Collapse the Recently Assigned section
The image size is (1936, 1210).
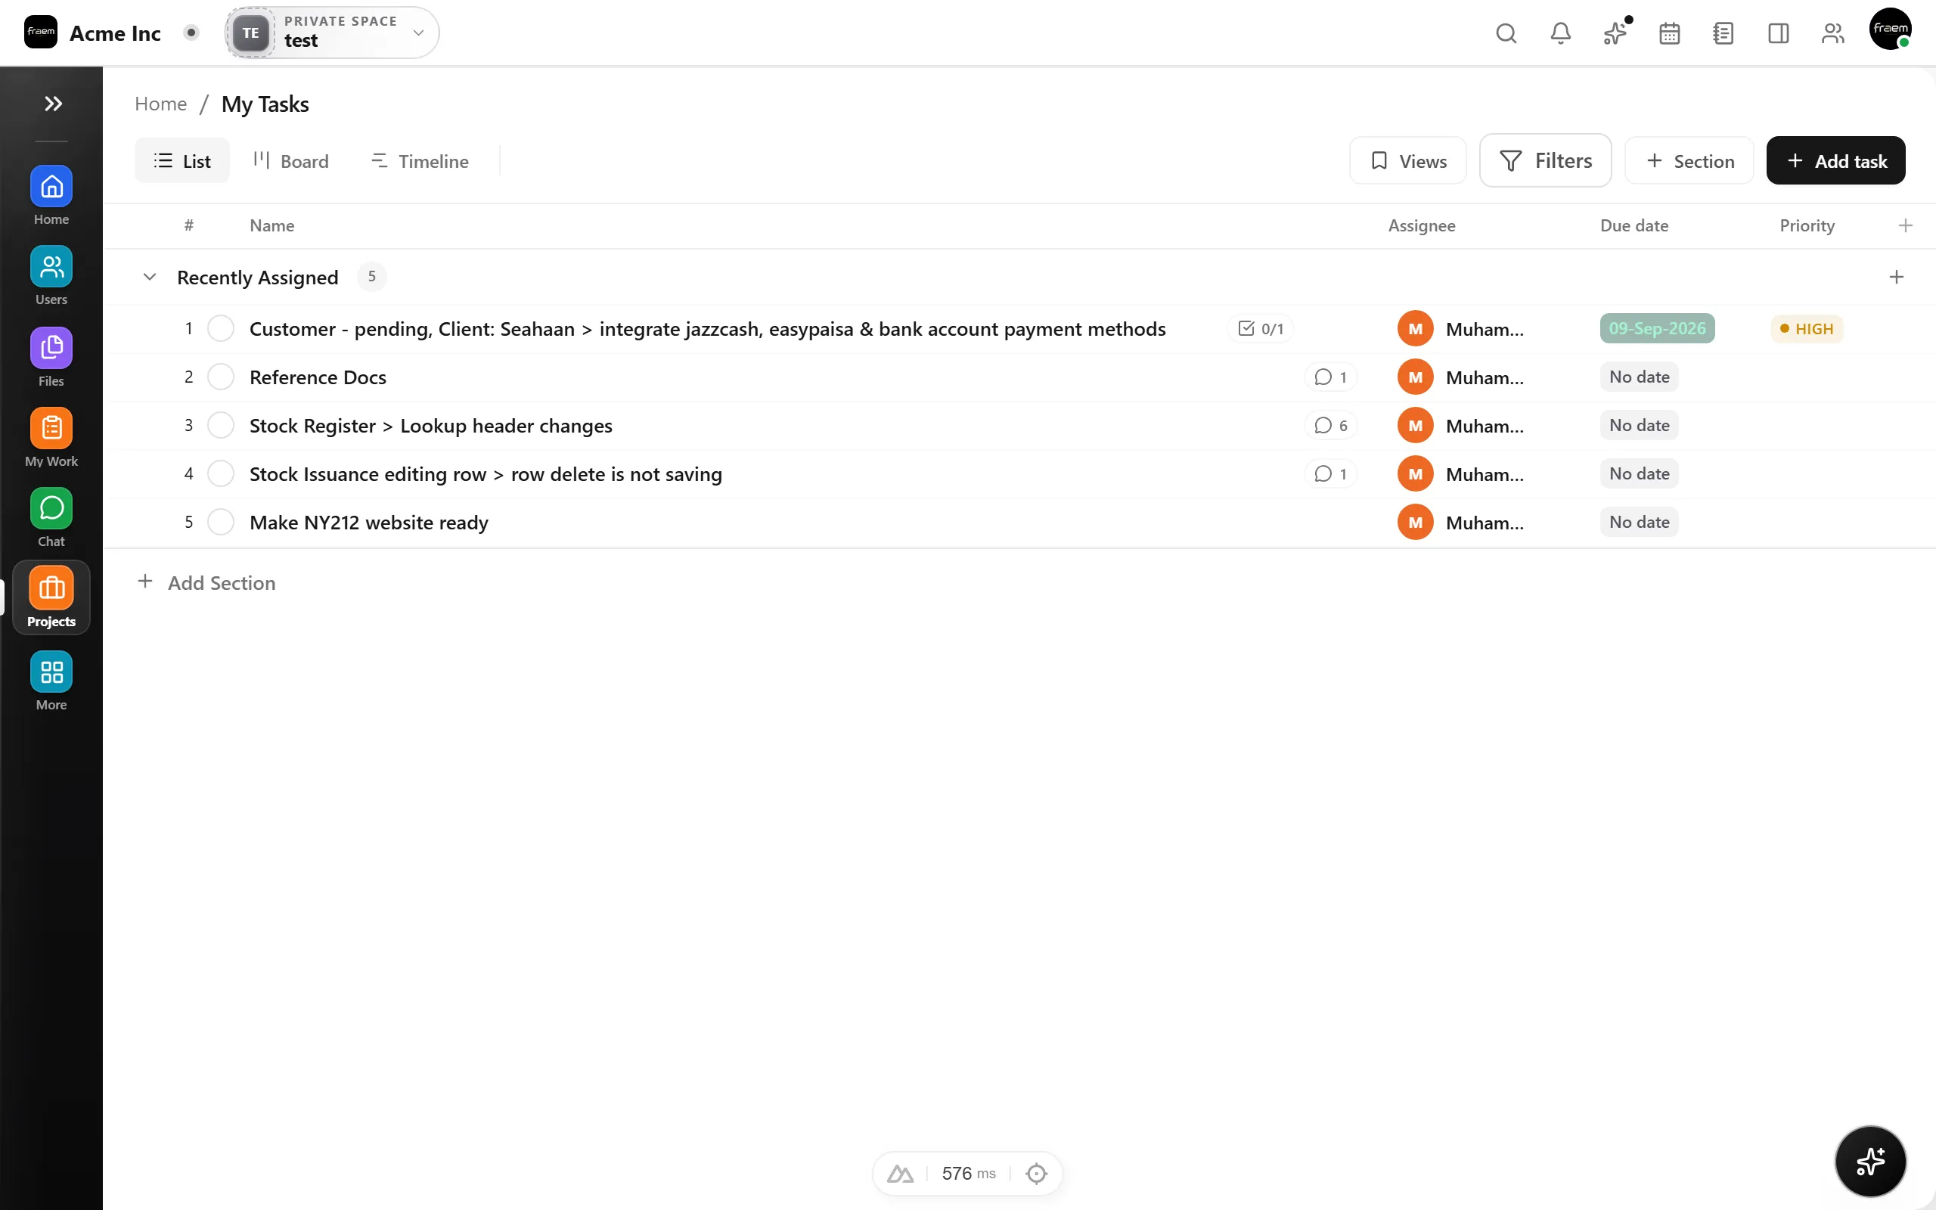click(149, 277)
